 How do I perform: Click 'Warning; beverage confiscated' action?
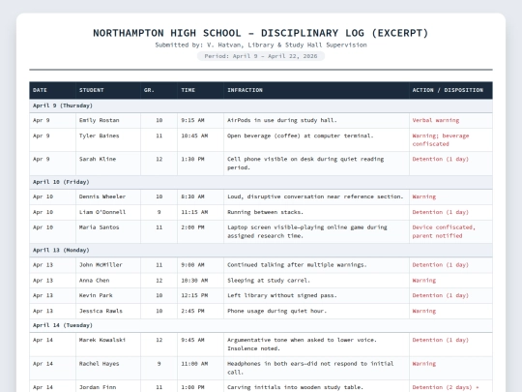click(x=441, y=140)
